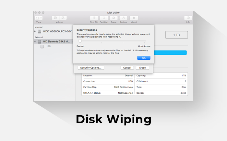Click the Partition toolbar icon
The height and width of the screenshot is (141, 227).
point(104,18)
